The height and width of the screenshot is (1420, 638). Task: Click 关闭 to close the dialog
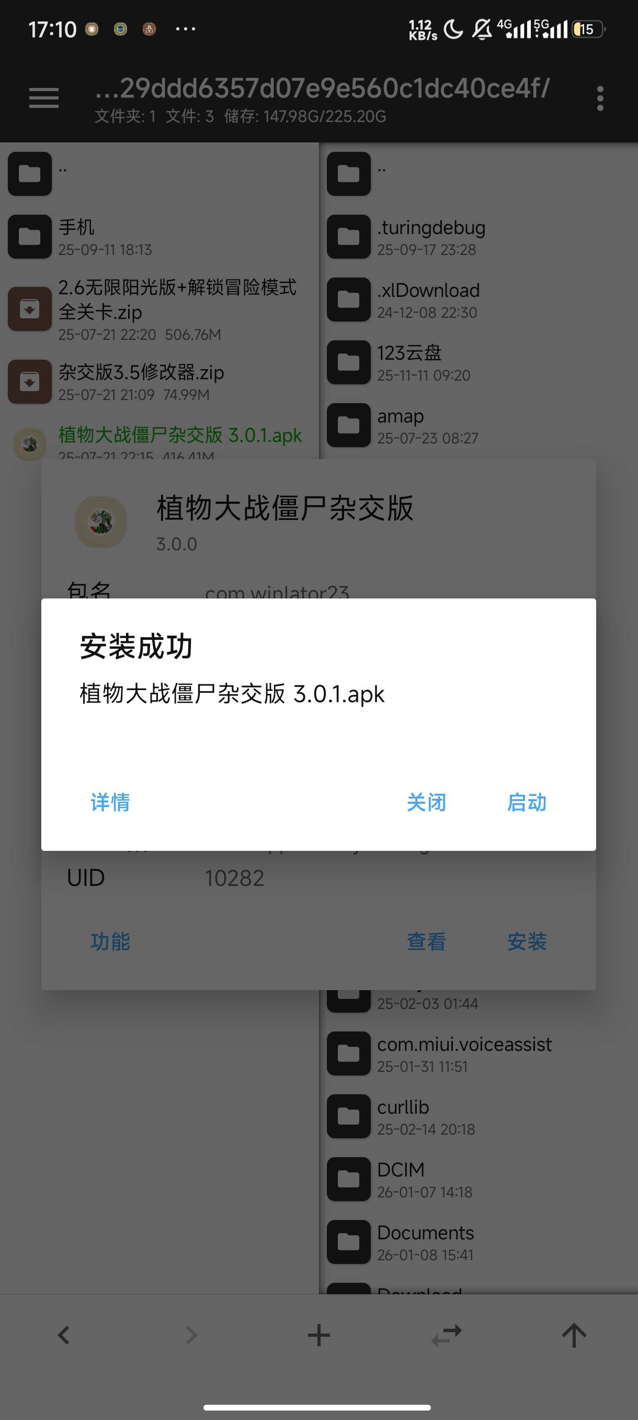(x=426, y=802)
